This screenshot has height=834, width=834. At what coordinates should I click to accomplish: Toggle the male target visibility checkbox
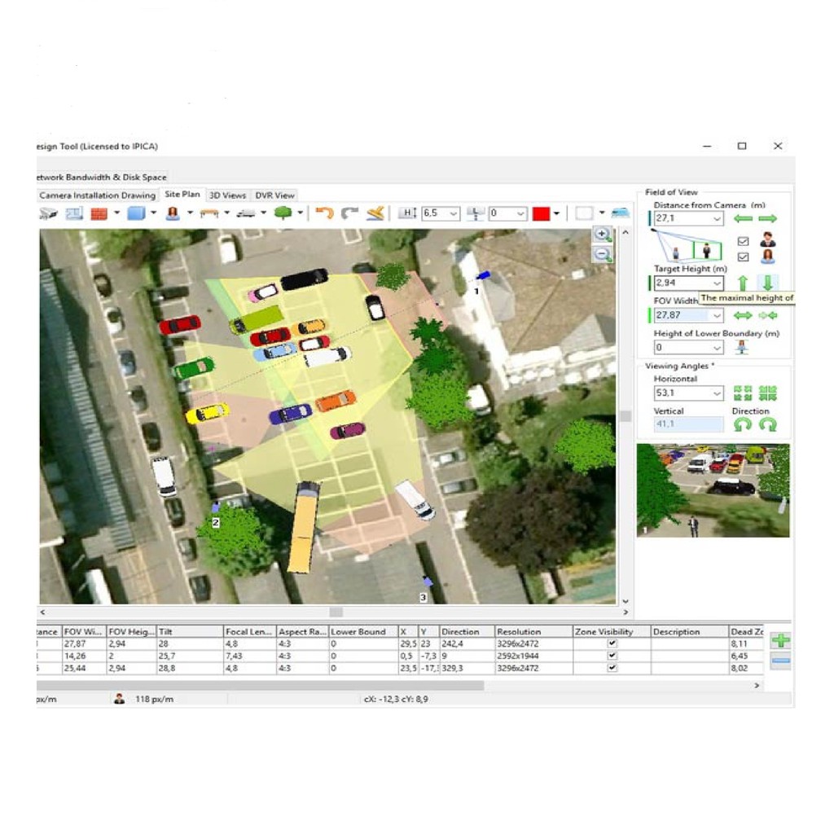click(x=743, y=242)
